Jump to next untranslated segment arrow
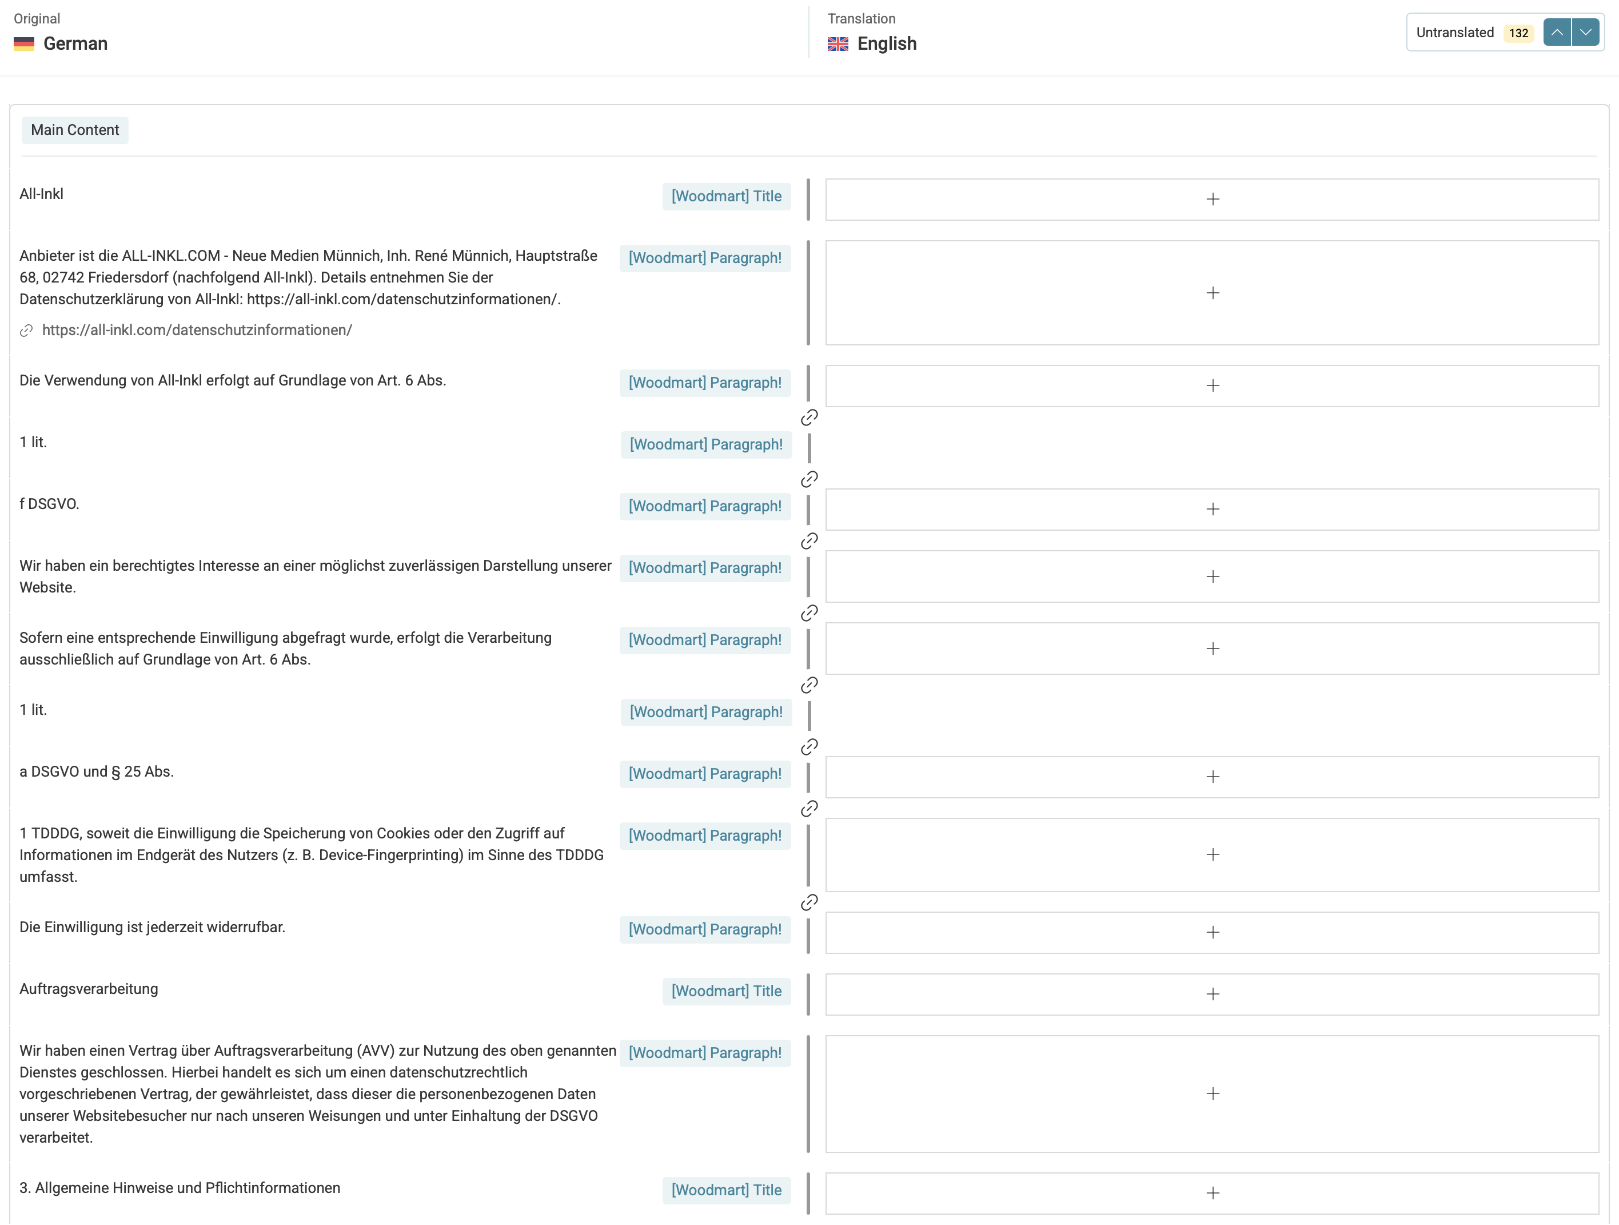1619x1225 pixels. pyautogui.click(x=1585, y=32)
